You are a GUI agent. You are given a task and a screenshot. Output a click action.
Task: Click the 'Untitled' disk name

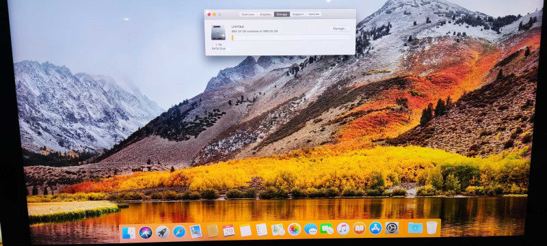(x=237, y=27)
